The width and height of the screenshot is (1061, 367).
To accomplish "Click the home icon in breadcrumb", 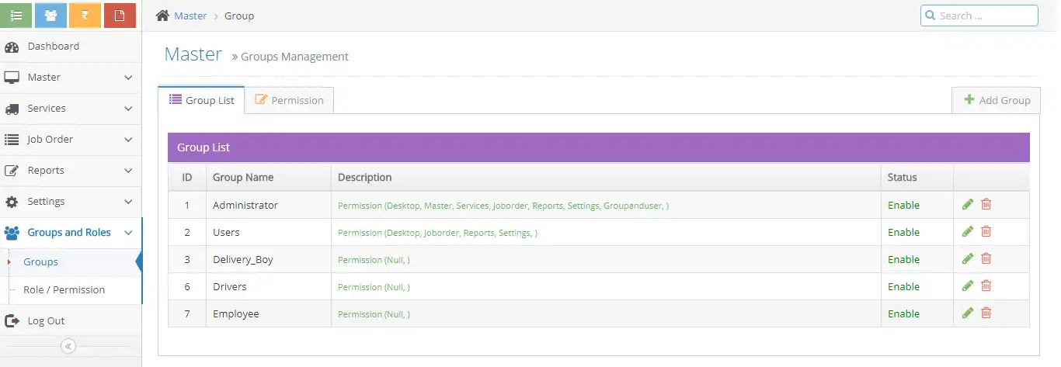I will click(x=162, y=16).
